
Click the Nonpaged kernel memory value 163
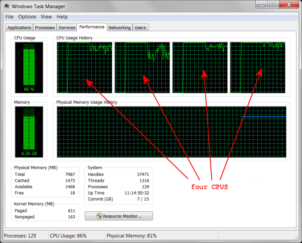[x=71, y=217]
